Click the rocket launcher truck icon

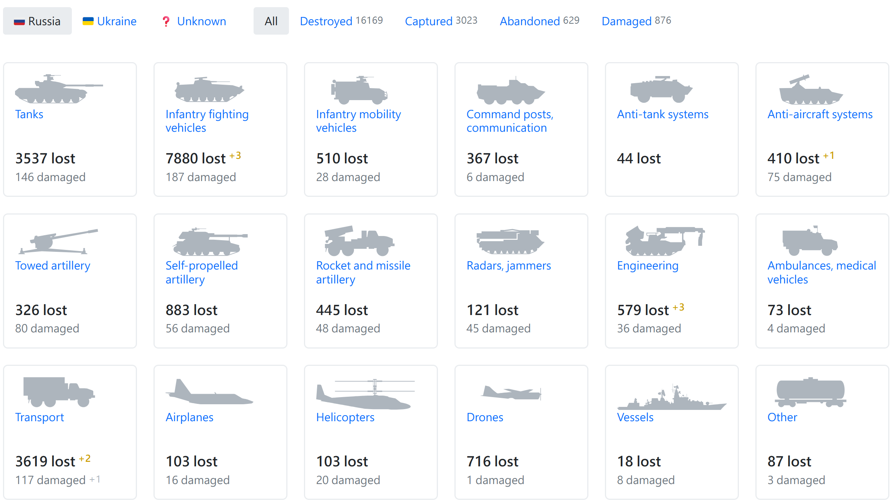[359, 241]
